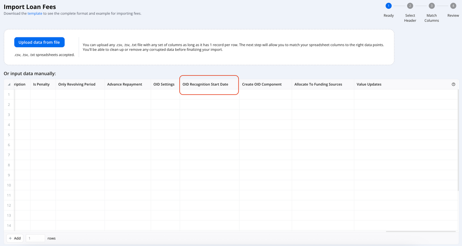Select the Only Revolving Period column header
Image resolution: width=462 pixels, height=246 pixels.
[x=76, y=84]
